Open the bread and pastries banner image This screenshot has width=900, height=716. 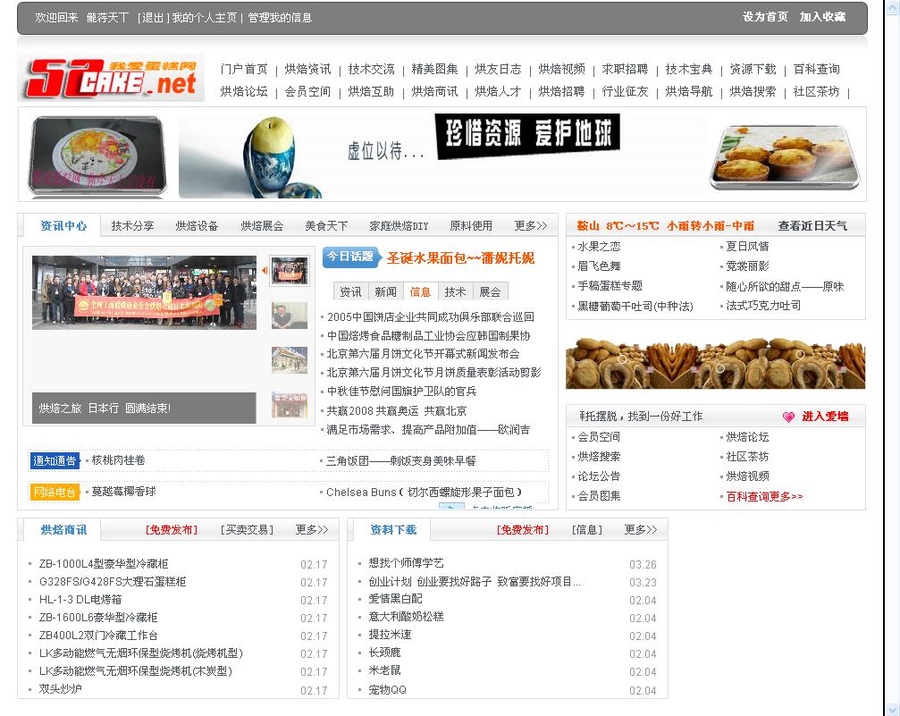715,364
